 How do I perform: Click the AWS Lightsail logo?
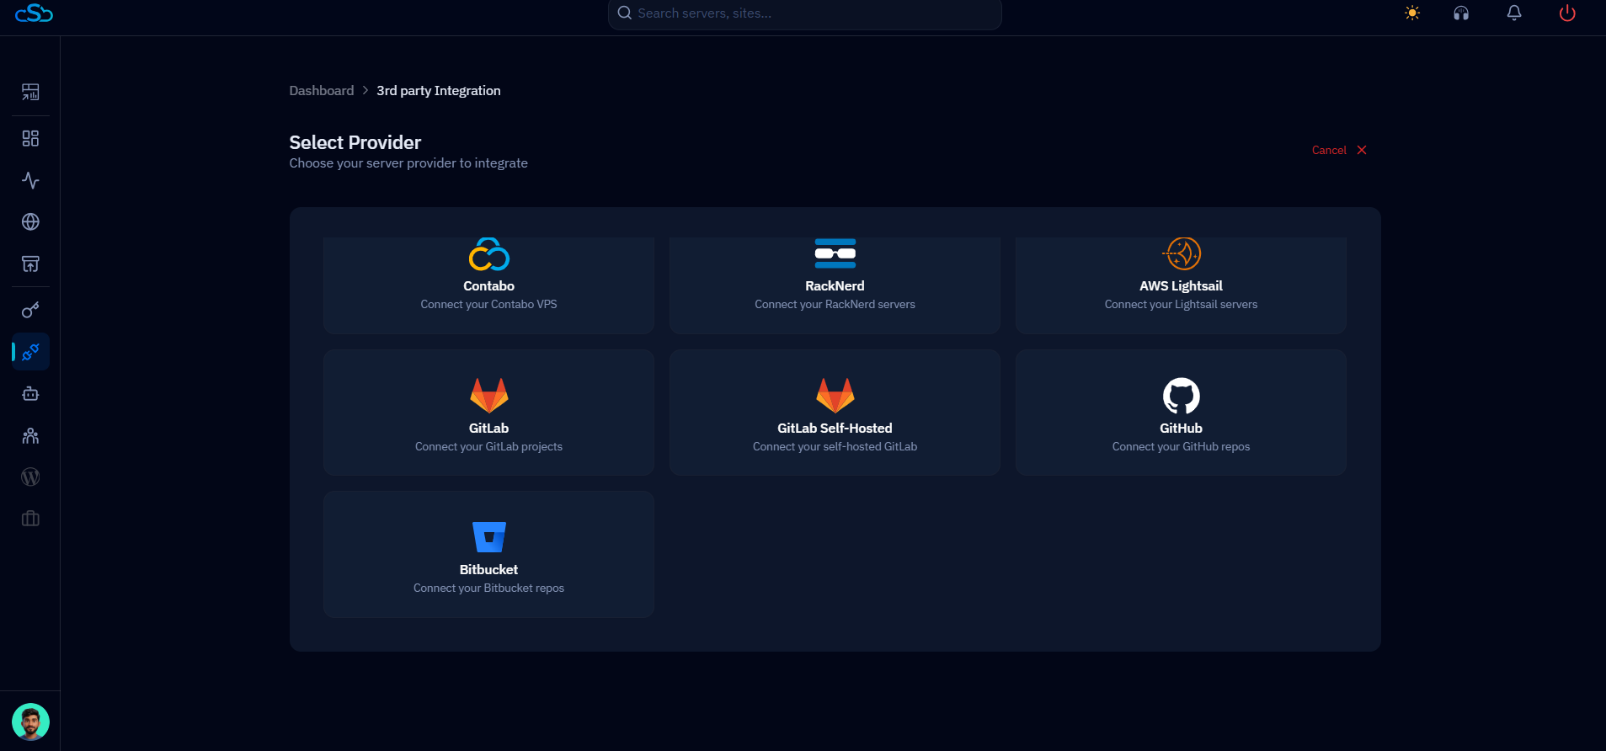1182,253
